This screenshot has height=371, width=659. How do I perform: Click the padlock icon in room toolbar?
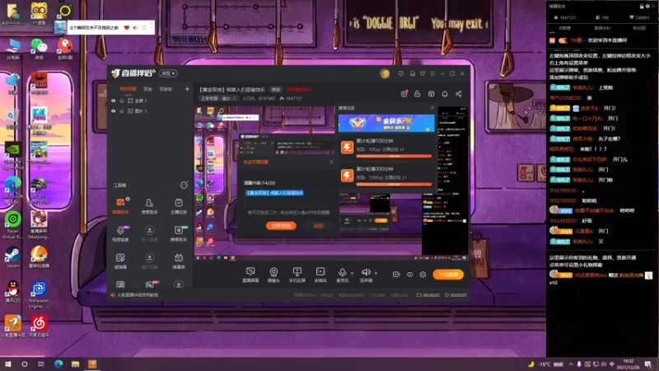pyautogui.click(x=418, y=94)
